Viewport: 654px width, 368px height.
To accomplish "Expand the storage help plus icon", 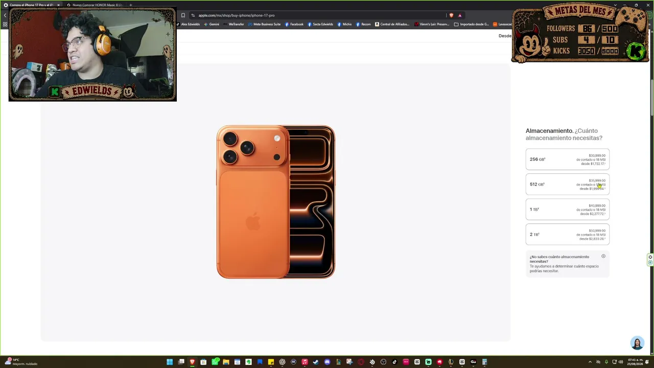I will [x=603, y=256].
